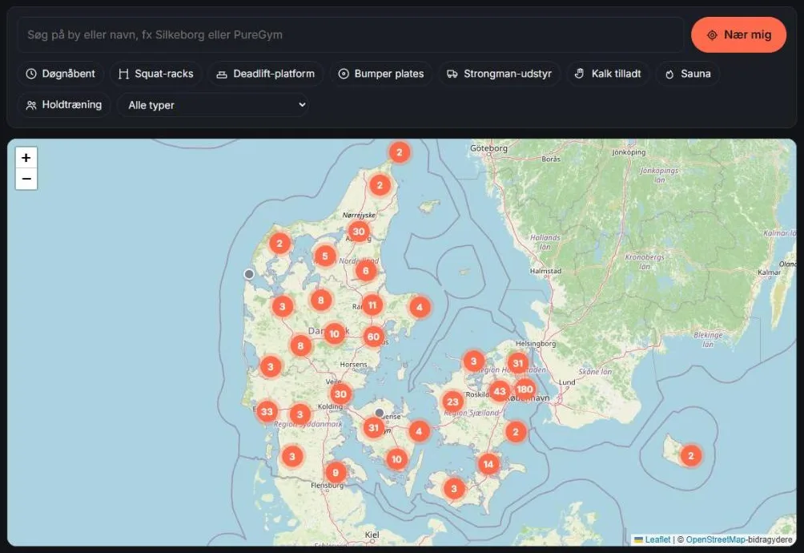Enable the Deadlift-platform filter
Screen dimensions: 804x553
[266, 74]
